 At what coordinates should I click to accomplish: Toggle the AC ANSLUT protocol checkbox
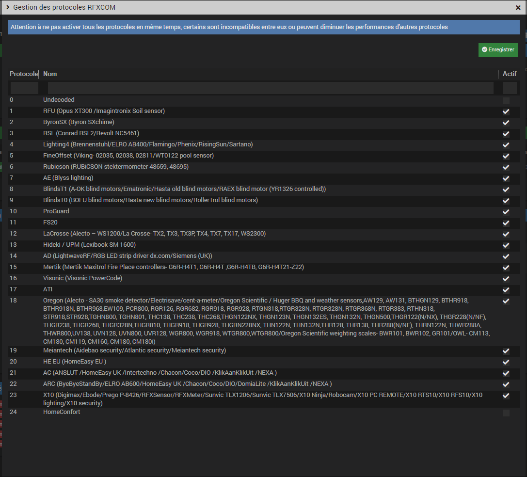[506, 373]
